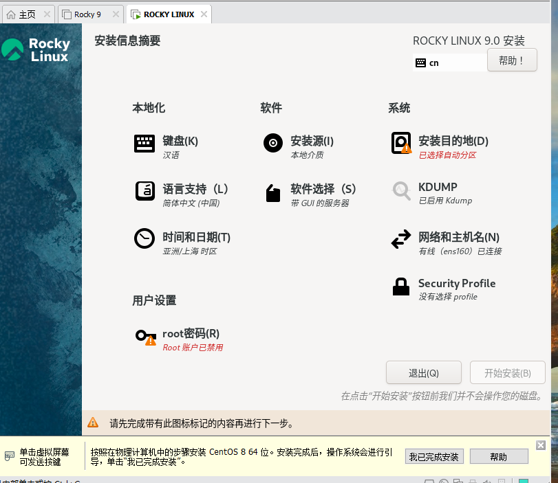Switch to the Rocky 9 tab
Screen dimensions: 558x483
coord(91,14)
